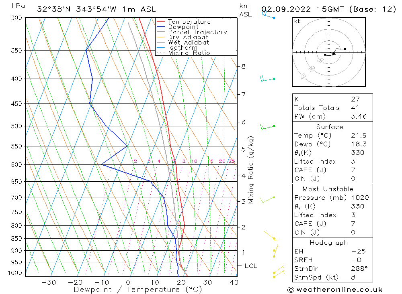
Task: Click the Mixing Ratio (g/kg) axis title
Action: 251,170
